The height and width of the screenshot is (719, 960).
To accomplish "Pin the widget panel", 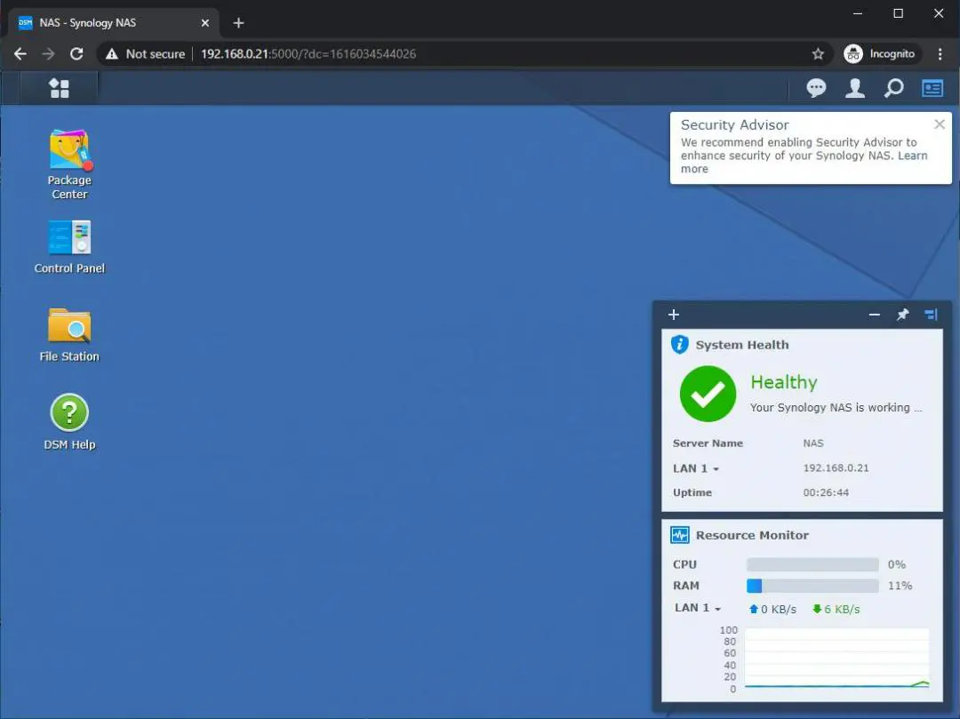I will click(x=902, y=315).
